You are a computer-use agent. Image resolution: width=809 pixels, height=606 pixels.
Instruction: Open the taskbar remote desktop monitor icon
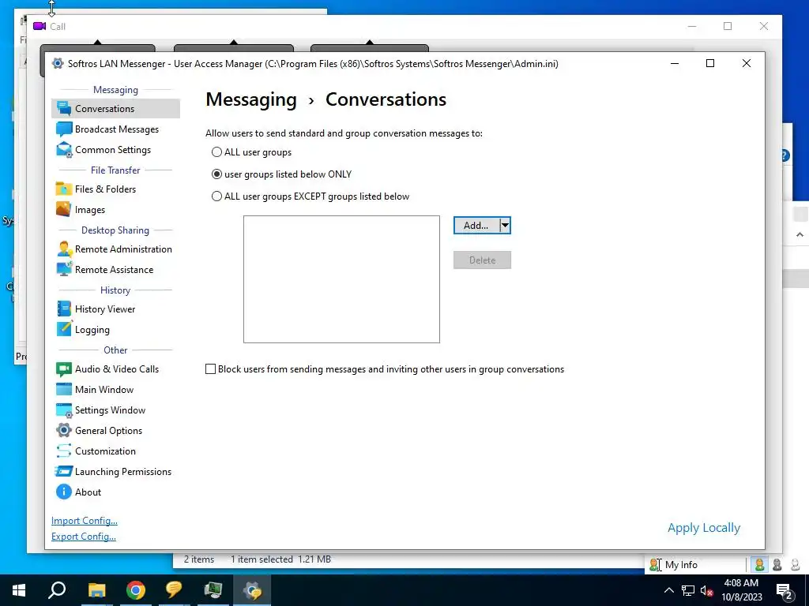pos(213,590)
